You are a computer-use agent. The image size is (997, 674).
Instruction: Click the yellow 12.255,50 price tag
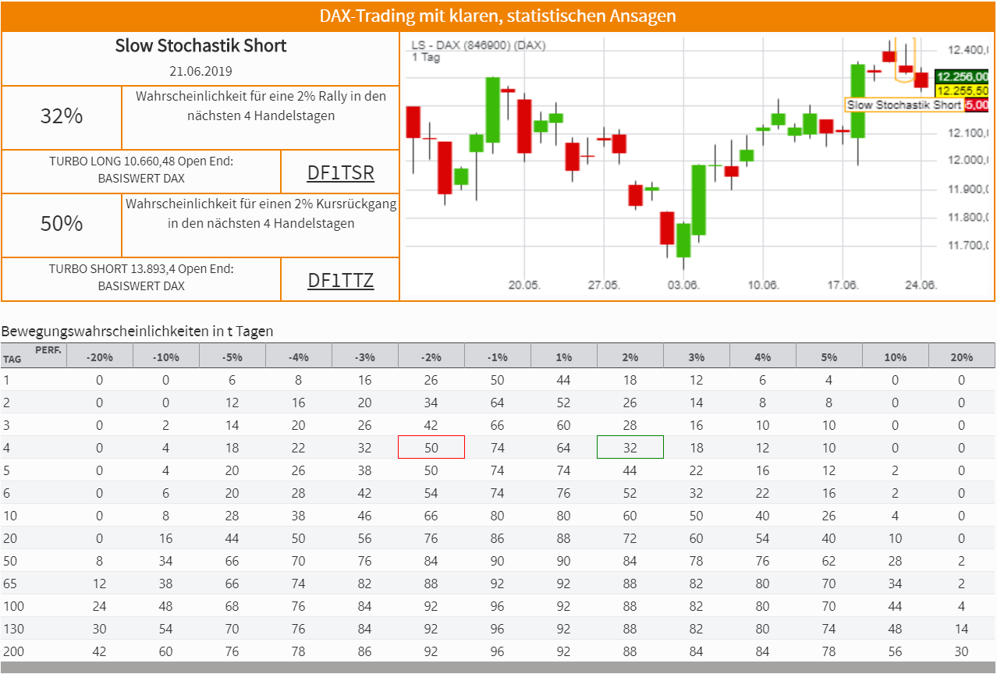point(963,90)
